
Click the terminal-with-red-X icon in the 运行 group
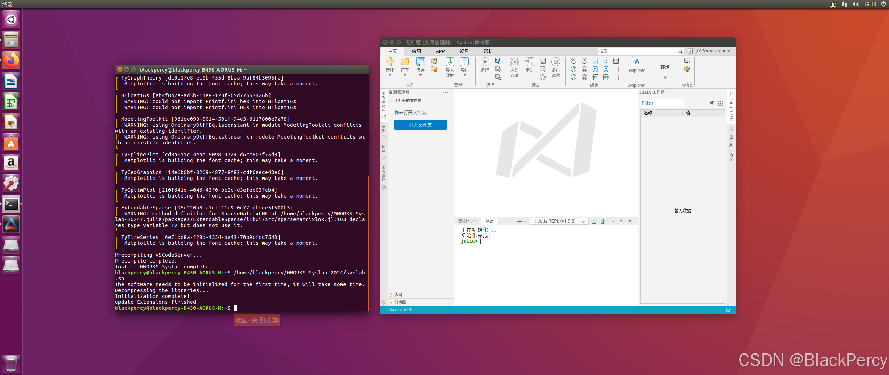(x=498, y=77)
